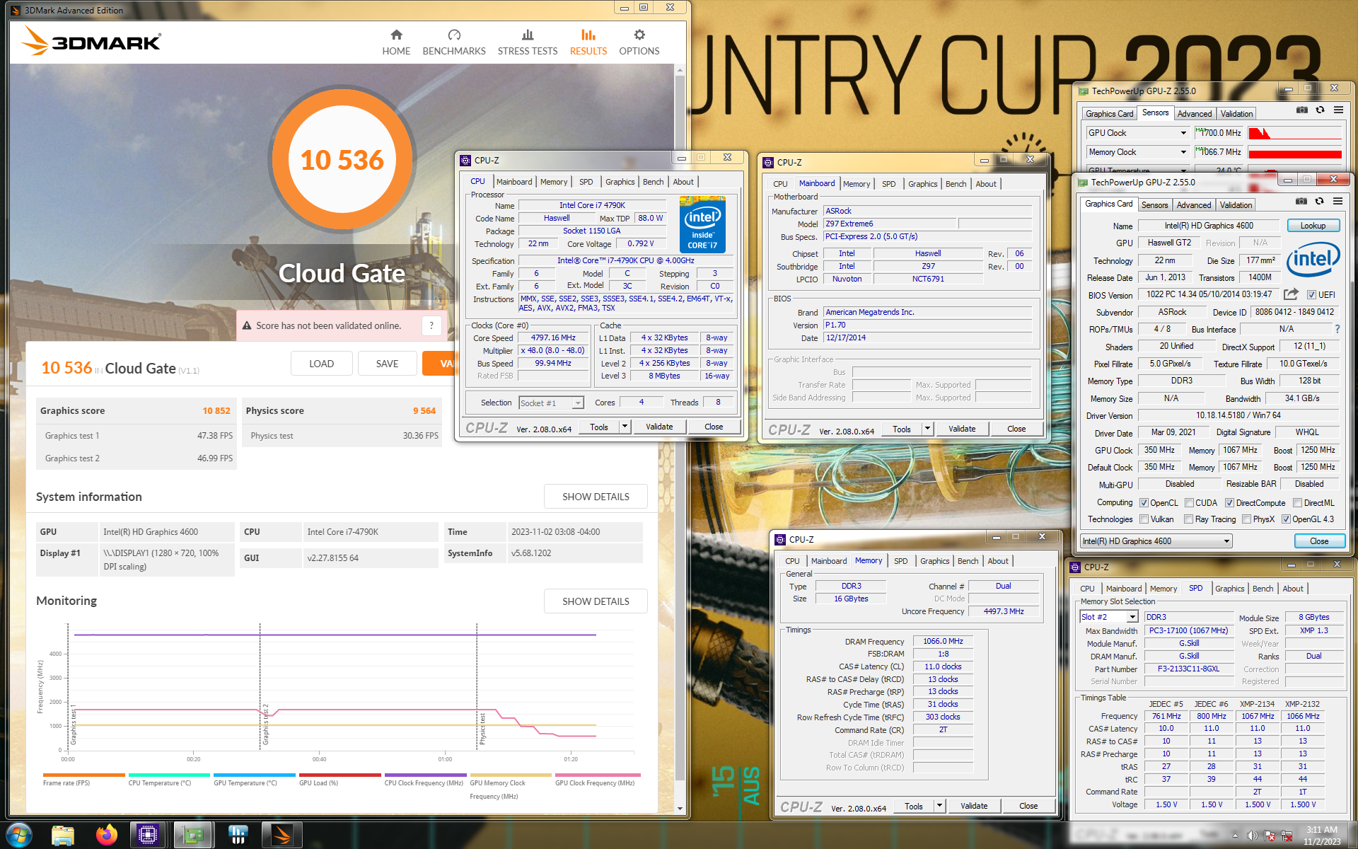1358x849 pixels.
Task: Click camera icon in back GPU-Z Sensors window
Action: click(1301, 110)
